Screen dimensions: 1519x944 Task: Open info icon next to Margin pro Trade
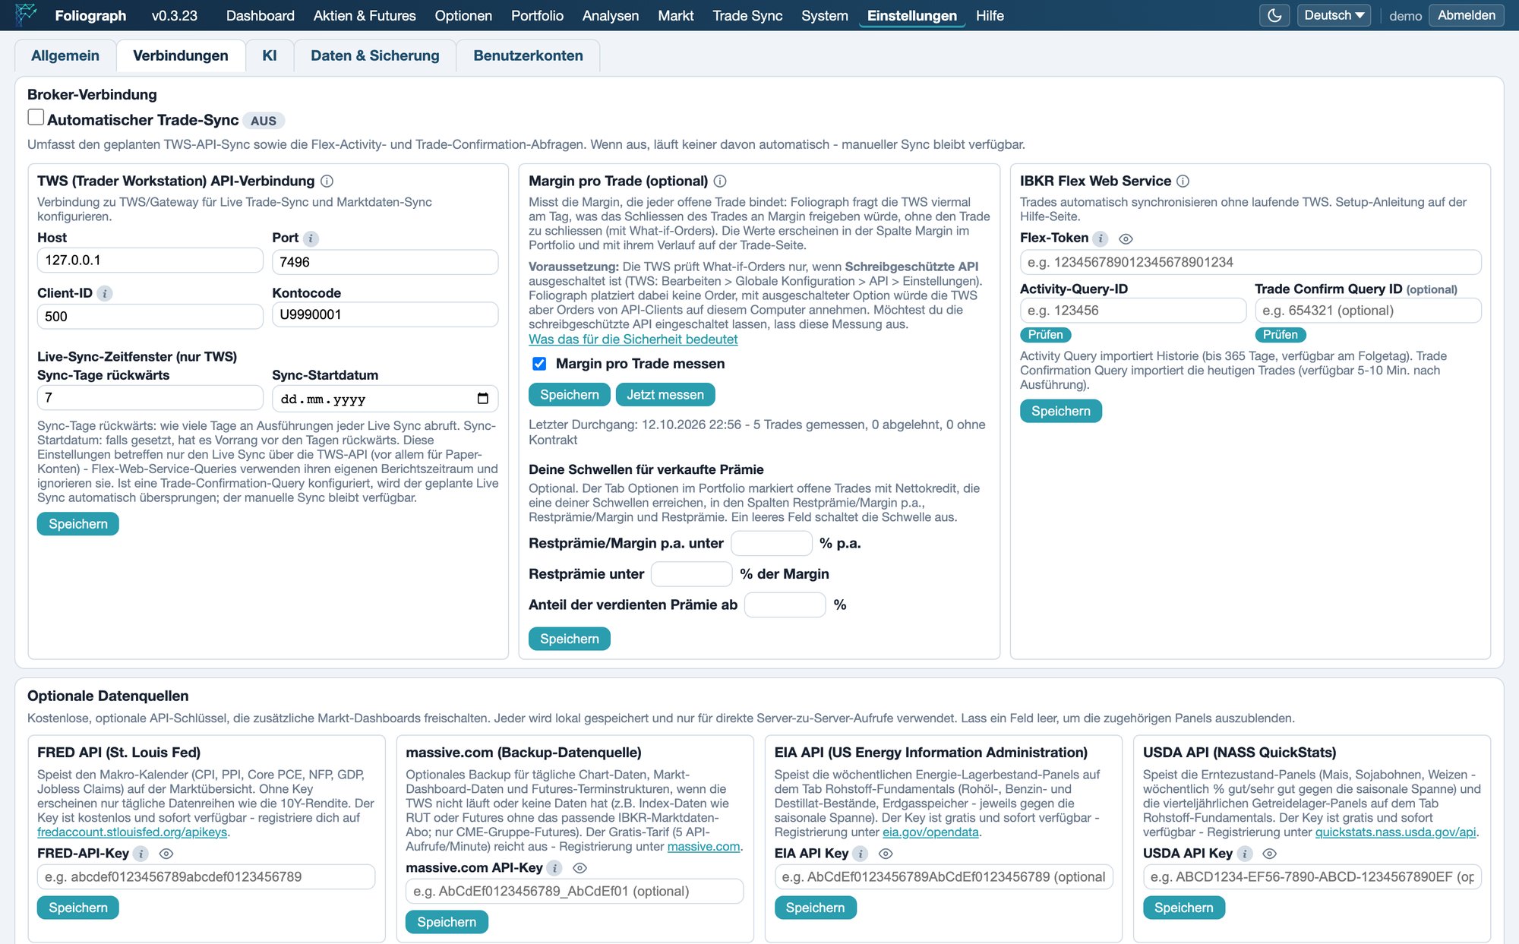pyautogui.click(x=720, y=181)
